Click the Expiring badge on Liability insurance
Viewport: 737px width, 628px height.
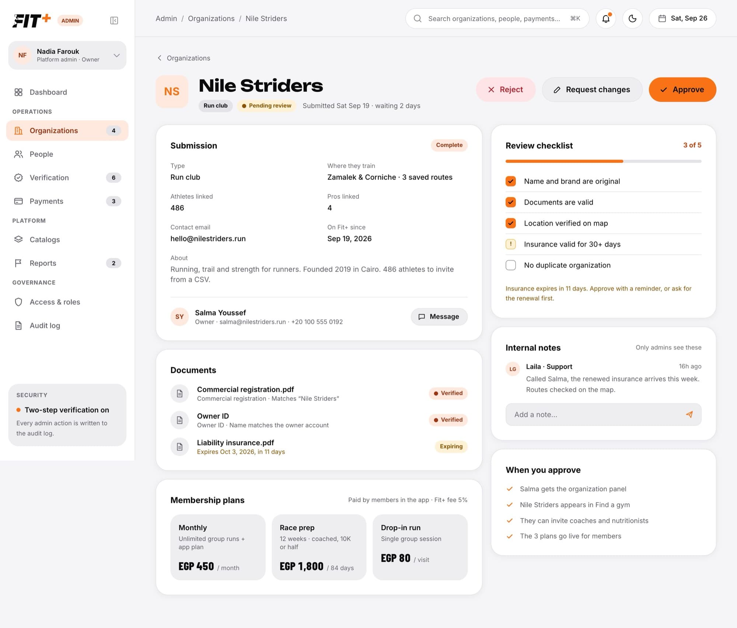click(451, 446)
